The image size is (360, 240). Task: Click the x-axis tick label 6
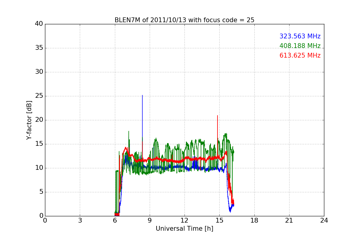(115, 220)
